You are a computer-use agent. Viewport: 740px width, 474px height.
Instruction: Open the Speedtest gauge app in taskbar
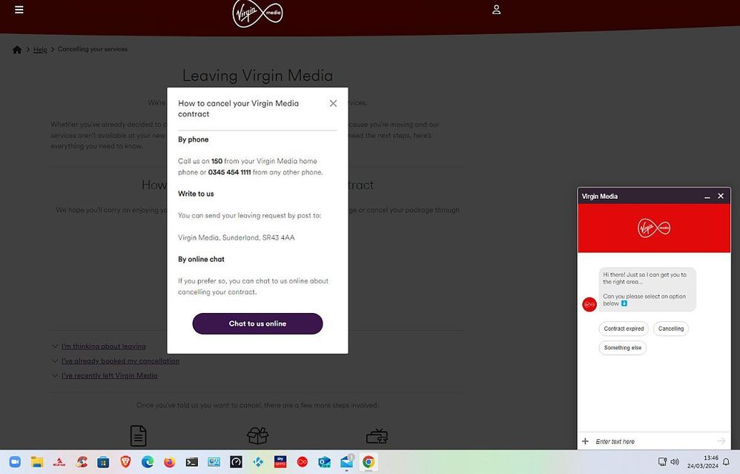[236, 461]
